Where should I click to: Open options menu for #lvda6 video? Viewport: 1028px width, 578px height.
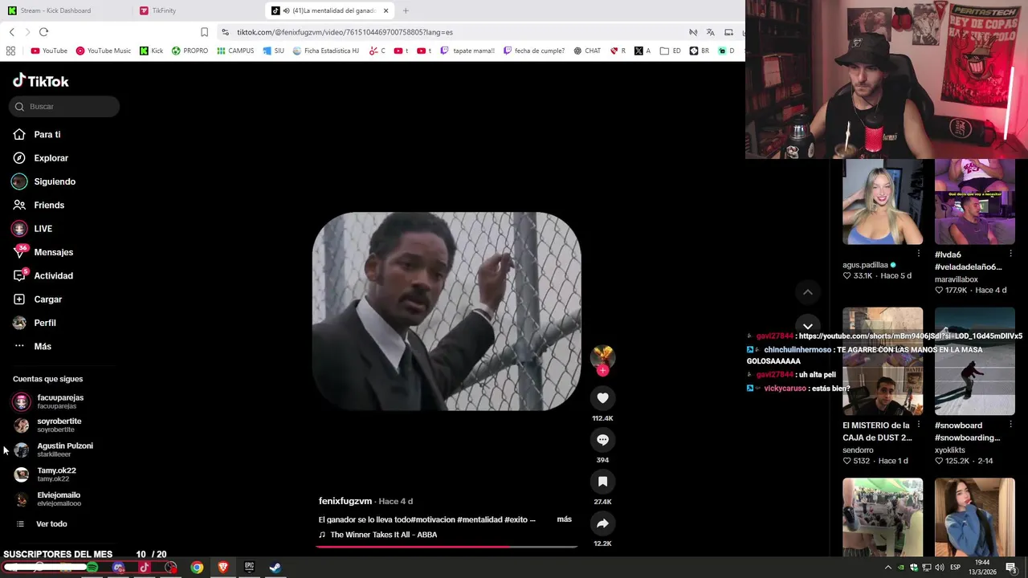(1010, 254)
